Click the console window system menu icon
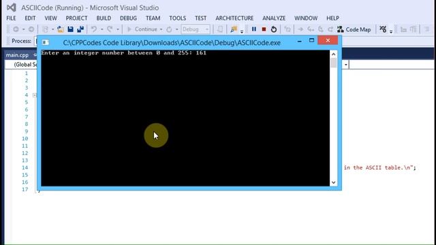Viewport: 436px width, 245px height. point(46,42)
